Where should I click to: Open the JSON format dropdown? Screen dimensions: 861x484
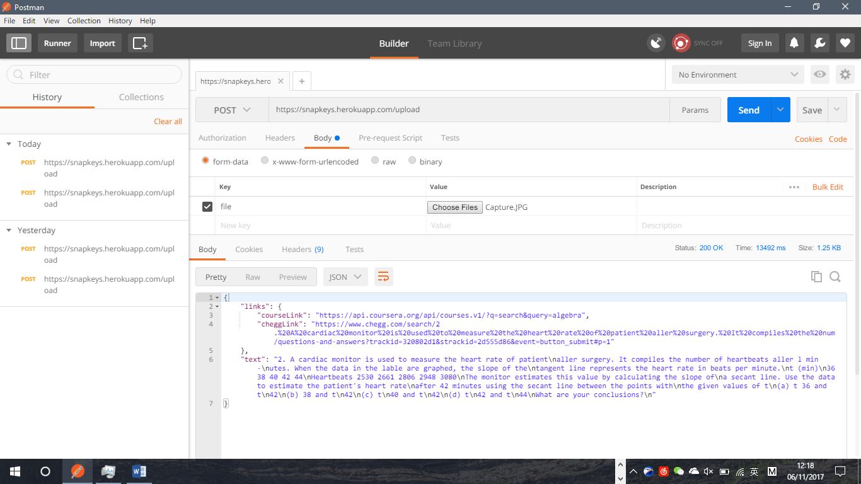[345, 277]
